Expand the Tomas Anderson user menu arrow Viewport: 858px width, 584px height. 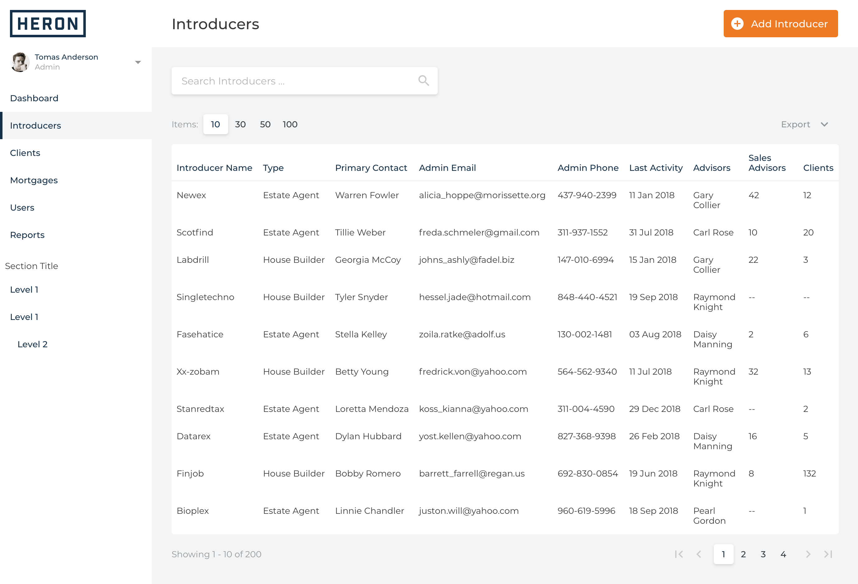coord(138,62)
